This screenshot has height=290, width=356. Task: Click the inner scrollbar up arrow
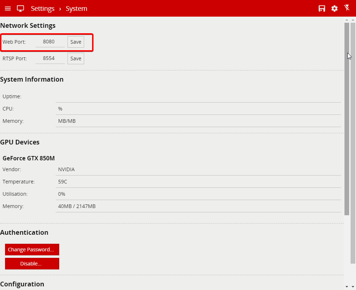tap(347, 20)
